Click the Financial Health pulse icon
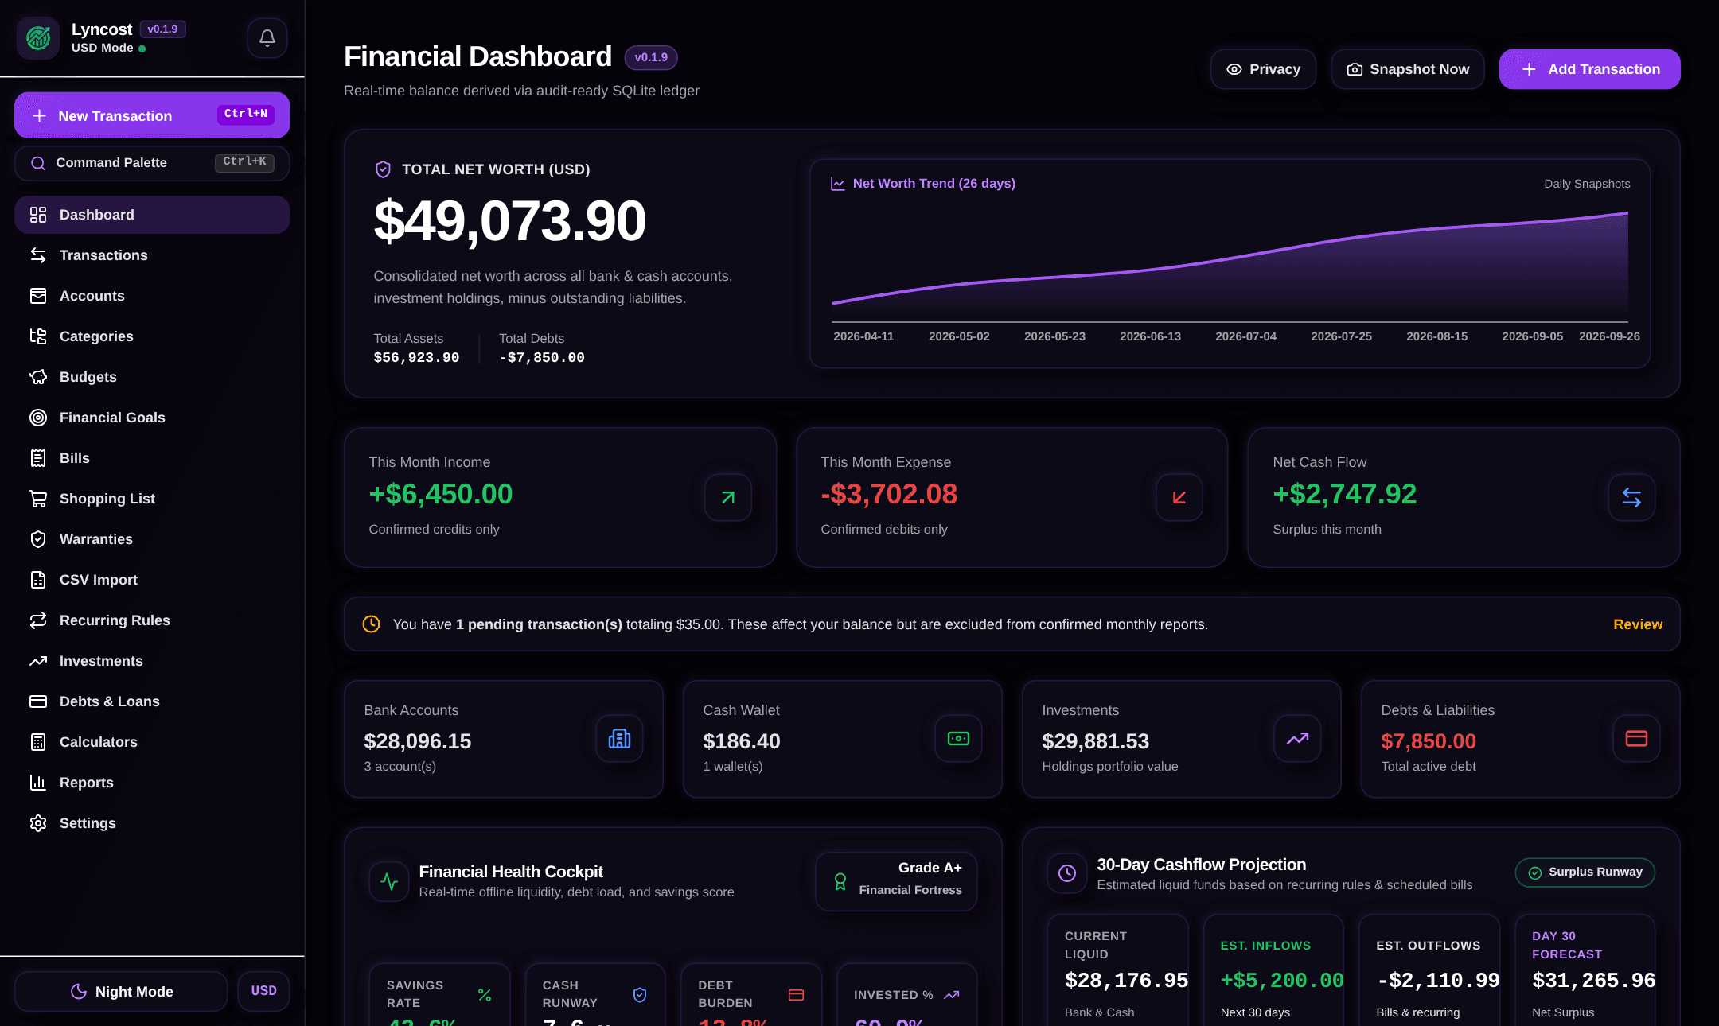The height and width of the screenshot is (1026, 1719). click(389, 881)
